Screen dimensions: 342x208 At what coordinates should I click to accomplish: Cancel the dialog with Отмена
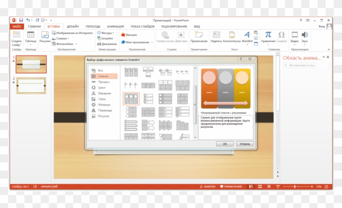[x=245, y=143]
